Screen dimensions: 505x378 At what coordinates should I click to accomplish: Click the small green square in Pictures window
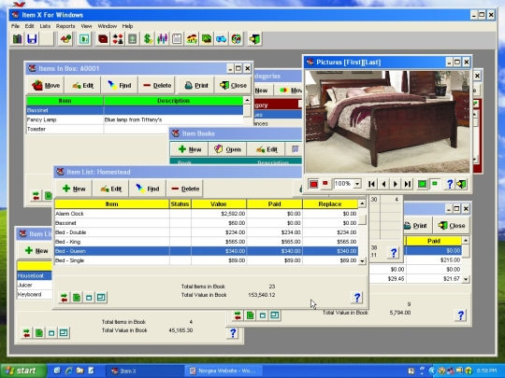click(435, 184)
